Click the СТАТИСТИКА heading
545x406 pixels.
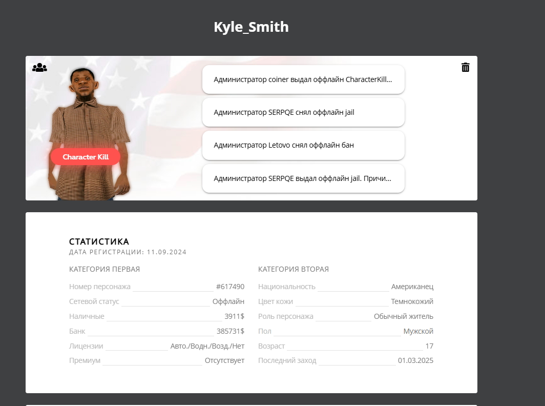99,241
